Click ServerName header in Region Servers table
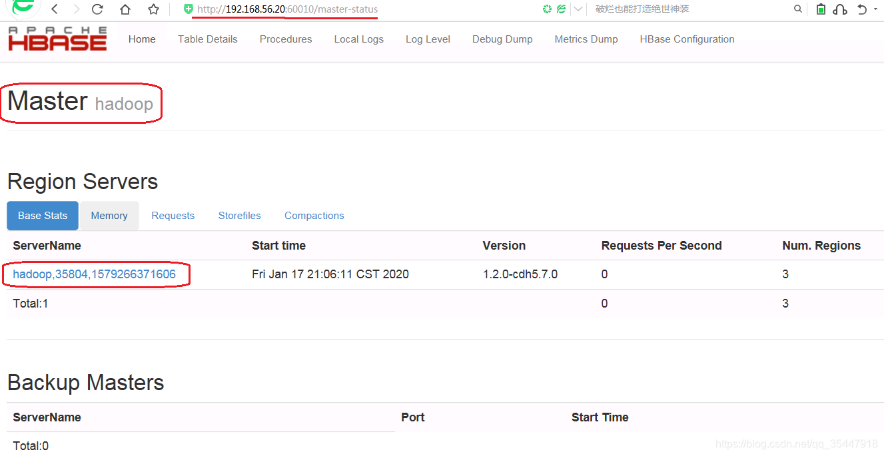Viewport: 884px width, 456px height. click(47, 246)
